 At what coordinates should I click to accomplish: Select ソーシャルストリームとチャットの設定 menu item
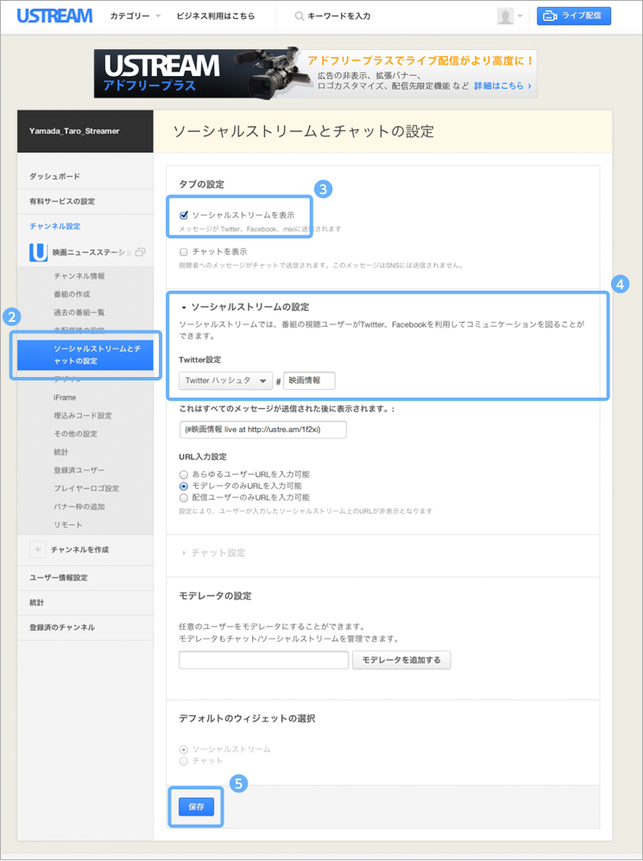pos(85,355)
